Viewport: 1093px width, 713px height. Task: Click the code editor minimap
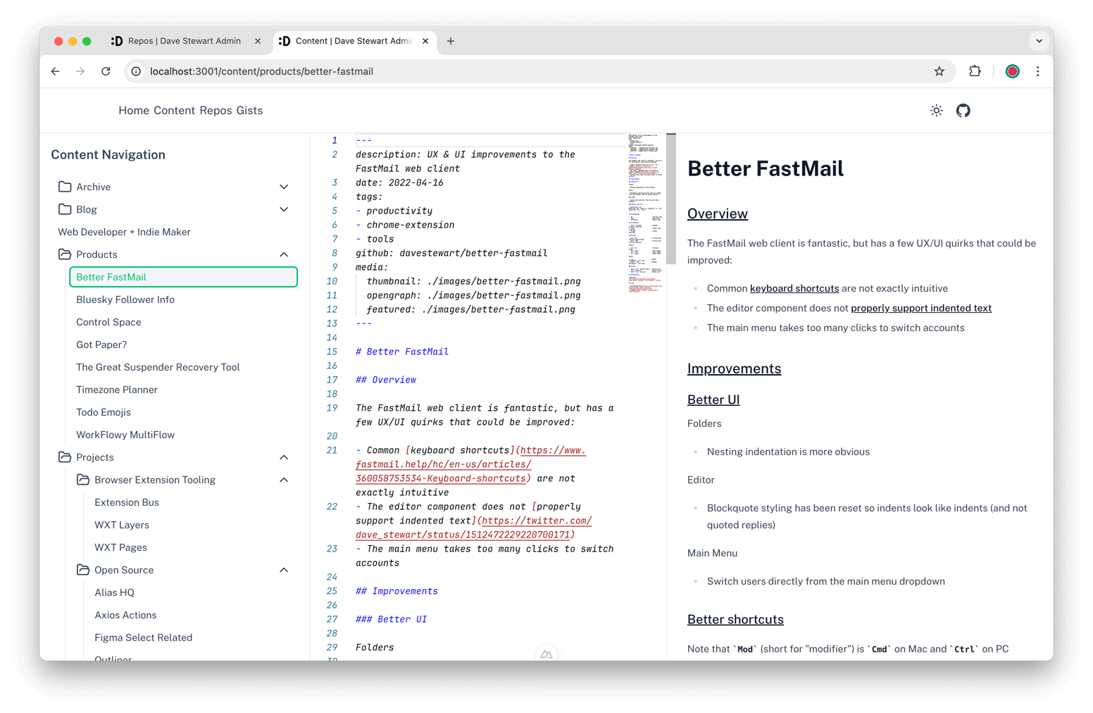coord(645,211)
